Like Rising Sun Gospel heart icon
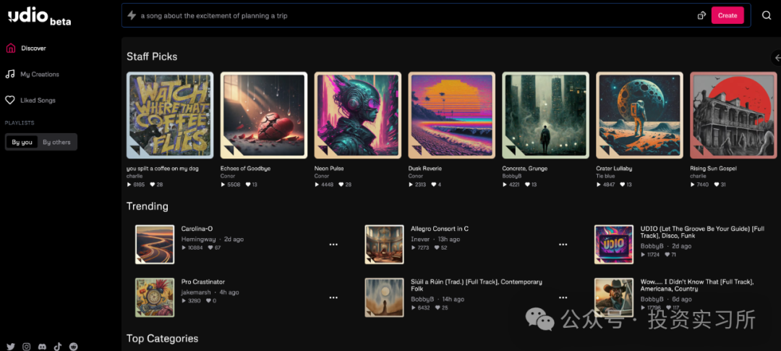The height and width of the screenshot is (351, 781). (718, 185)
